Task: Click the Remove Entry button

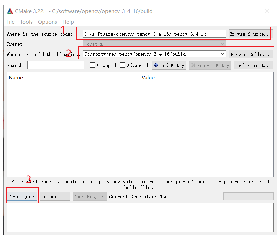Action: click(210, 65)
